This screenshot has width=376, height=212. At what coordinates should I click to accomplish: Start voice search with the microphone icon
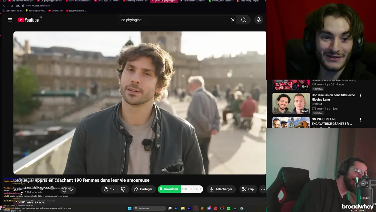click(258, 20)
